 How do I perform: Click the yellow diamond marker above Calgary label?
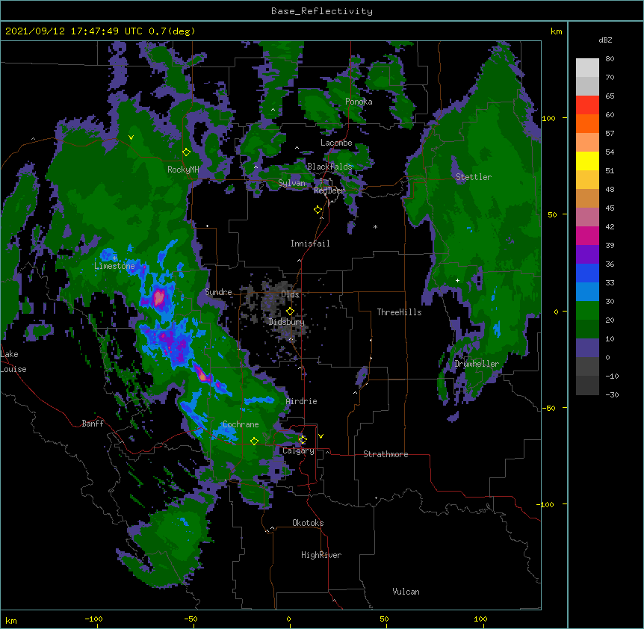coord(303,440)
